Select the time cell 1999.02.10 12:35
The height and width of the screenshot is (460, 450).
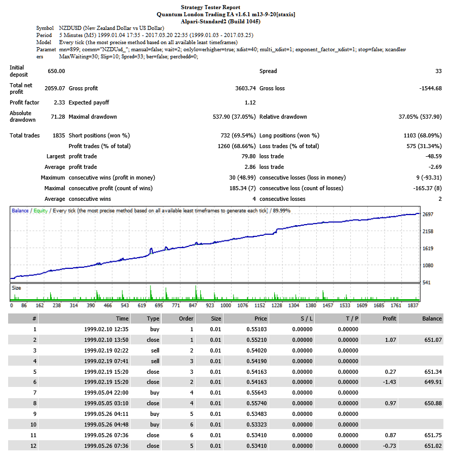click(106, 329)
